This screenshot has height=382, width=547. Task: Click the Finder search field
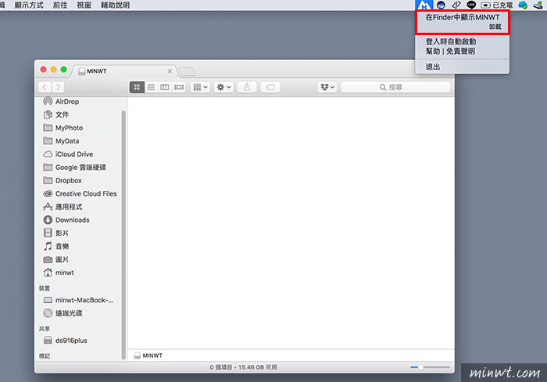point(395,87)
